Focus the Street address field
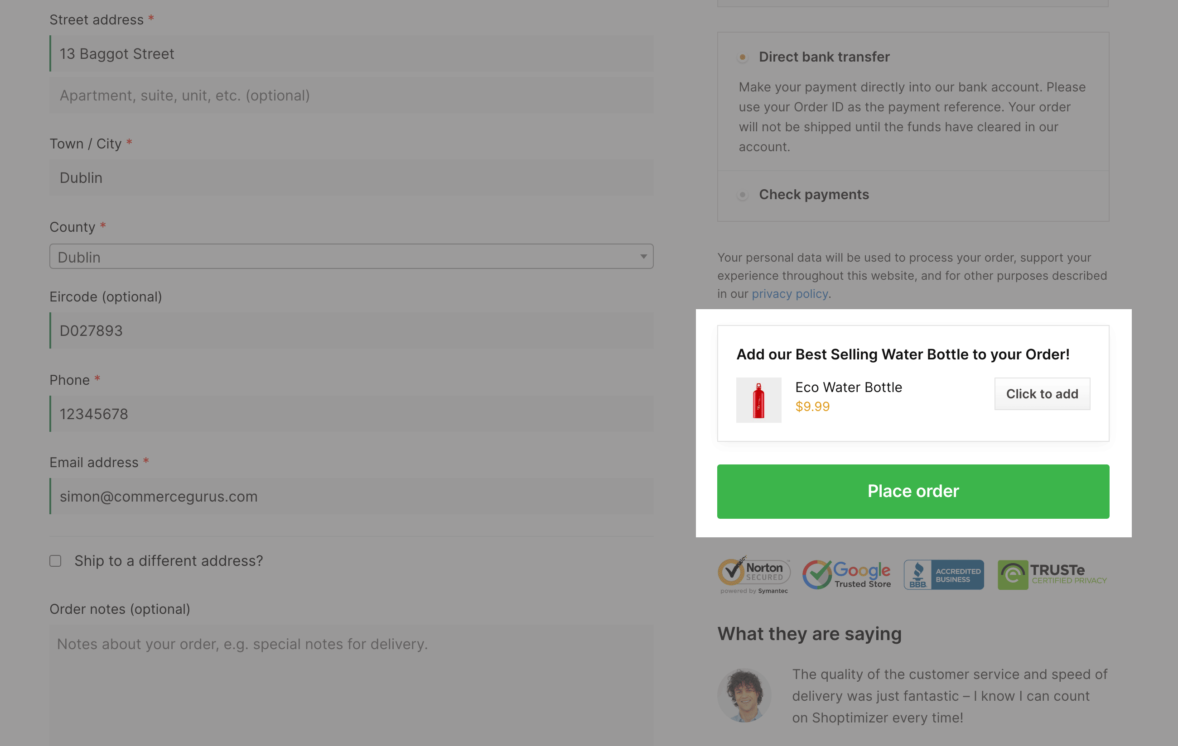Screen dimensions: 1178x746 tap(351, 53)
